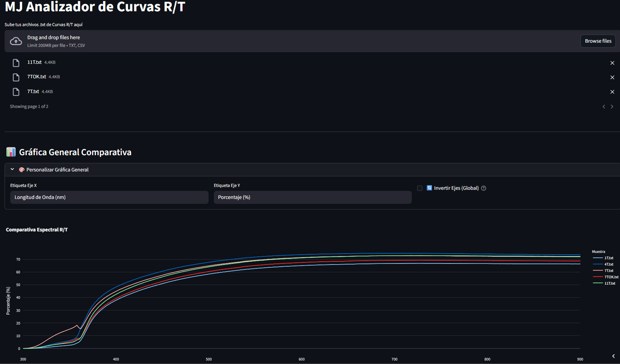Go to next page of uploaded files
620x364 pixels.
point(612,107)
